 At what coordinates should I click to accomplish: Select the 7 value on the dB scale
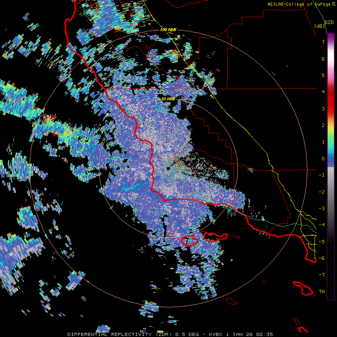coord(323,42)
